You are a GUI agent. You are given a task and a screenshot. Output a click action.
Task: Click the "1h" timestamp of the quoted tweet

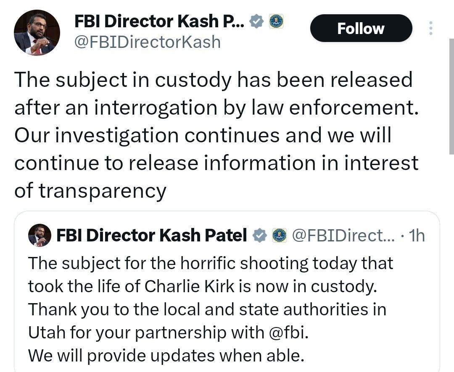(417, 236)
